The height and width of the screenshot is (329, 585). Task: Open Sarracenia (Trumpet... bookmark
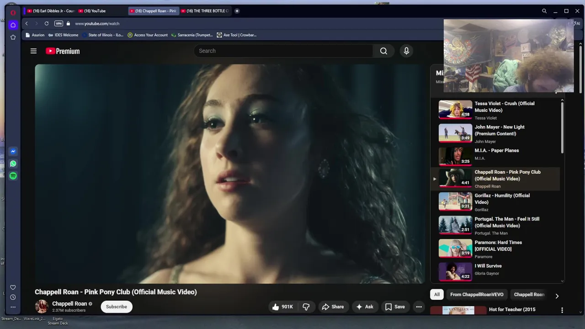[192, 35]
